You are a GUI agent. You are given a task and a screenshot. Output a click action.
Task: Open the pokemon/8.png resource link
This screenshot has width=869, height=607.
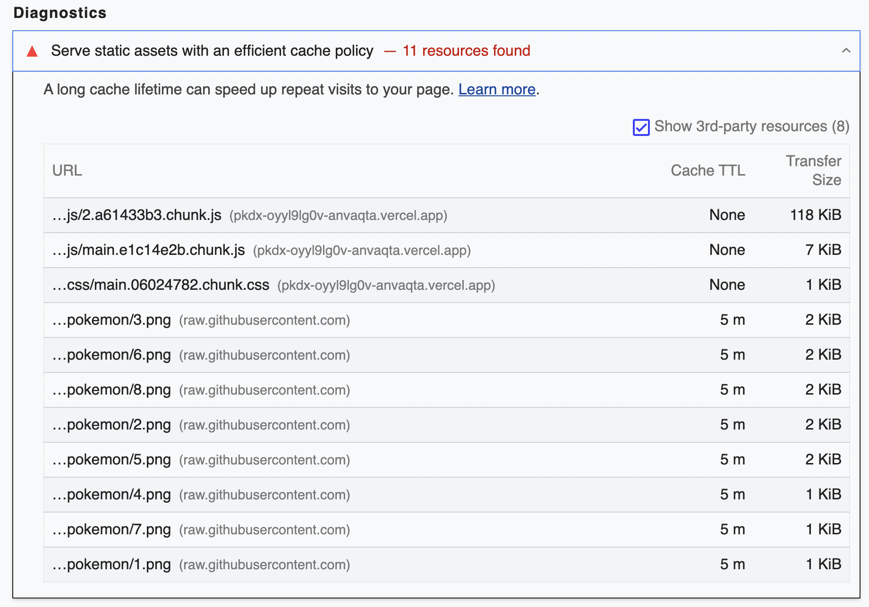[x=112, y=390]
